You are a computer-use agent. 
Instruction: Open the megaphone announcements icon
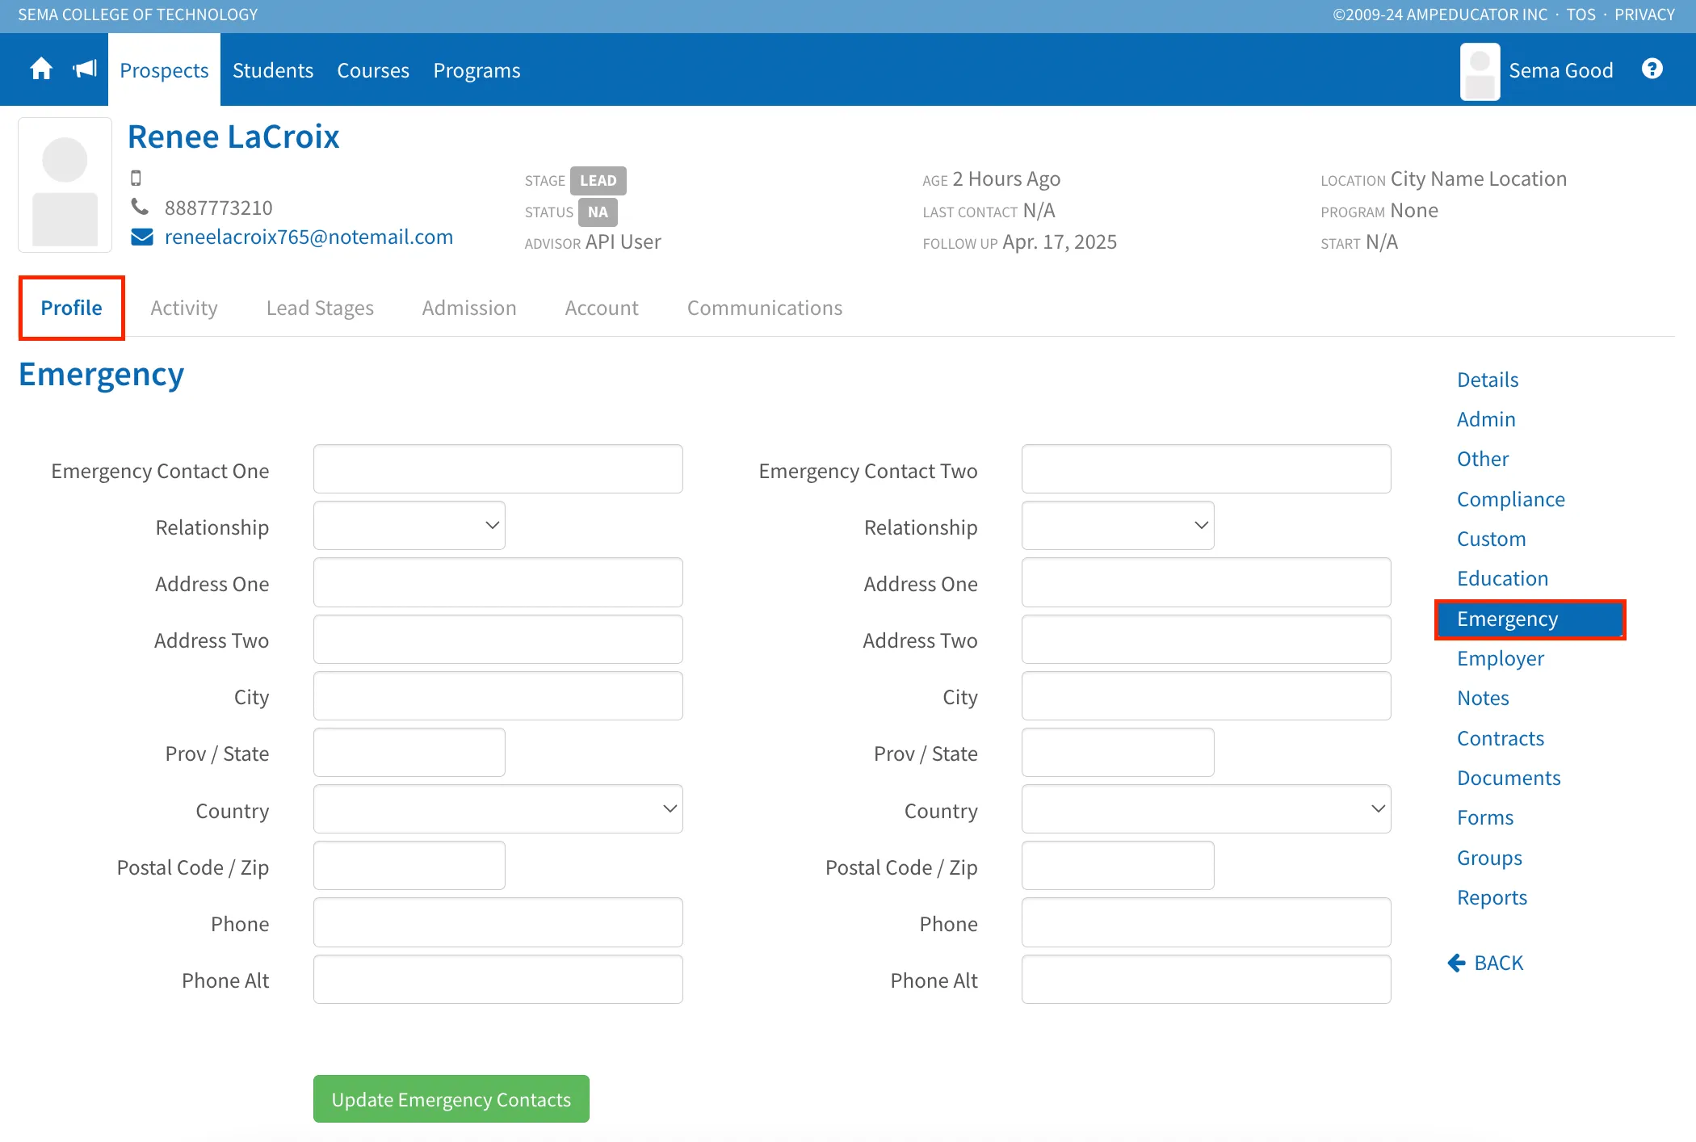85,69
